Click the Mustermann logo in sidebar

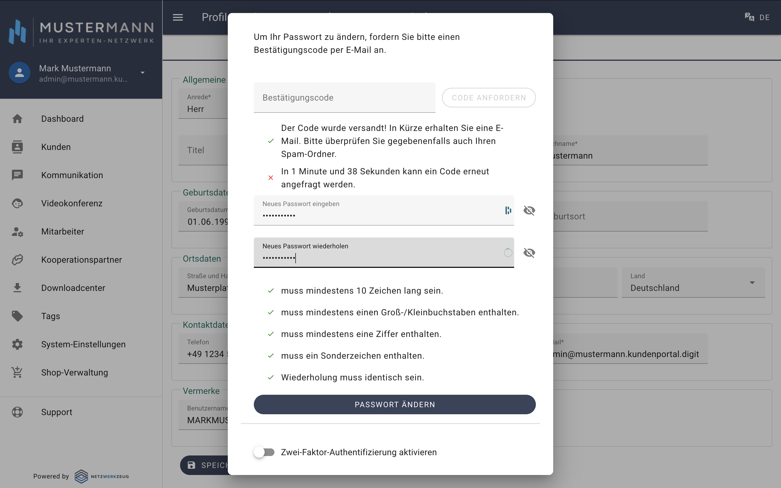coord(81,32)
